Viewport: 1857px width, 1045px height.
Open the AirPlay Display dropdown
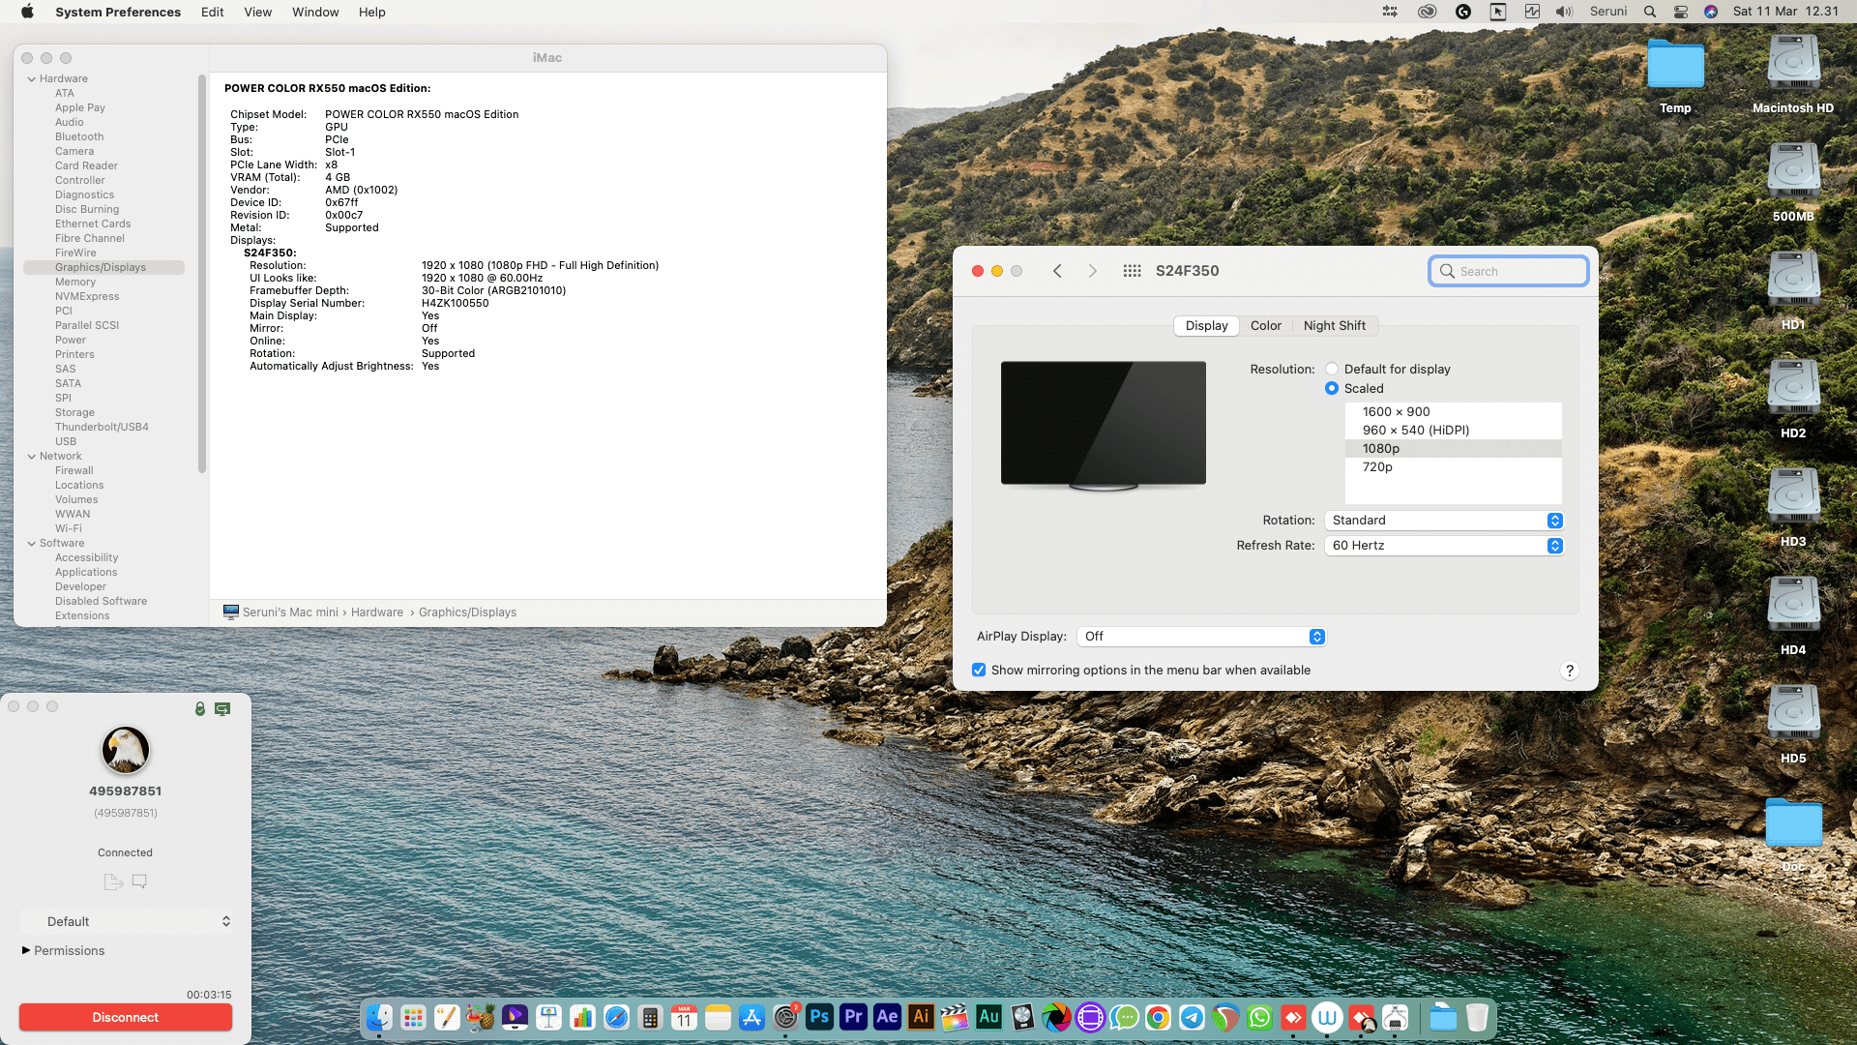click(1201, 637)
